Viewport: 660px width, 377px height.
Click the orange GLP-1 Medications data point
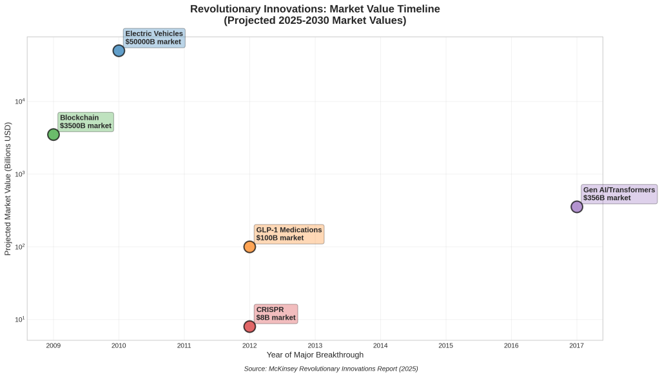249,247
